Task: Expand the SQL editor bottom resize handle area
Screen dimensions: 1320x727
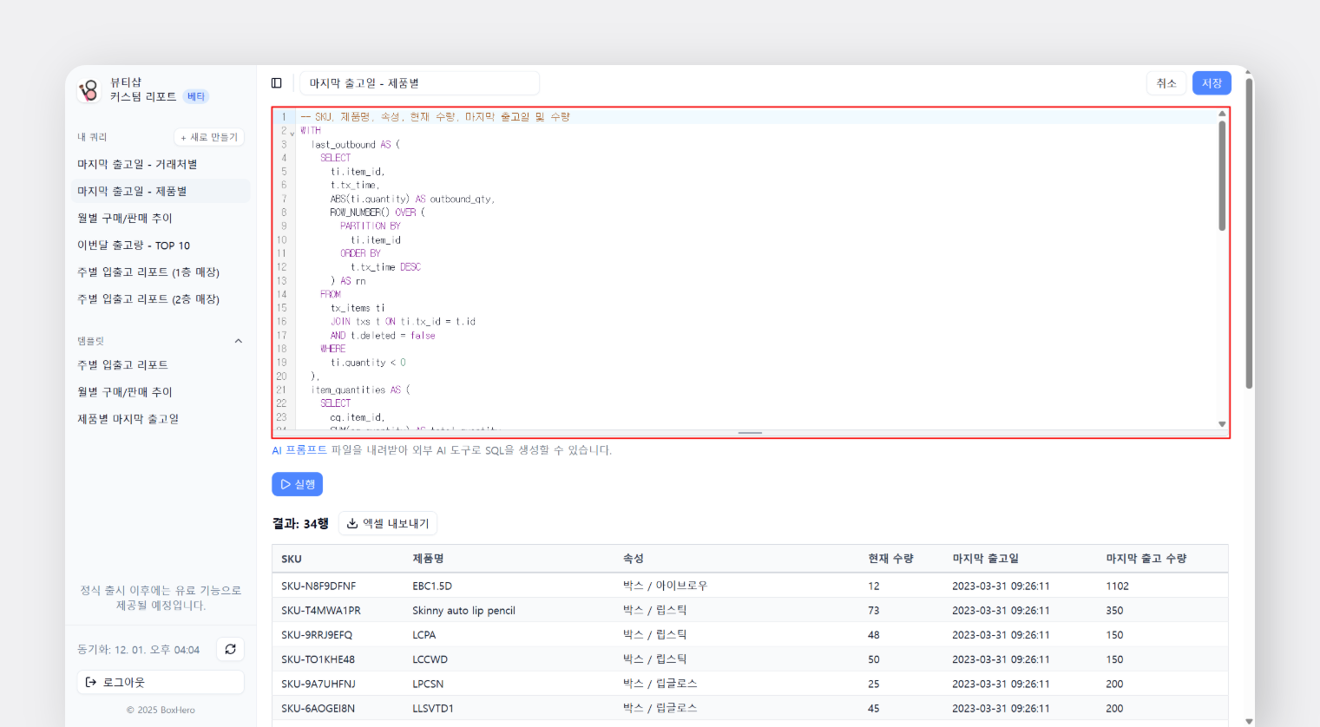Action: [x=748, y=433]
